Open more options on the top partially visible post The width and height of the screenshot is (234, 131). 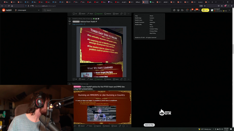[x=128, y=14]
